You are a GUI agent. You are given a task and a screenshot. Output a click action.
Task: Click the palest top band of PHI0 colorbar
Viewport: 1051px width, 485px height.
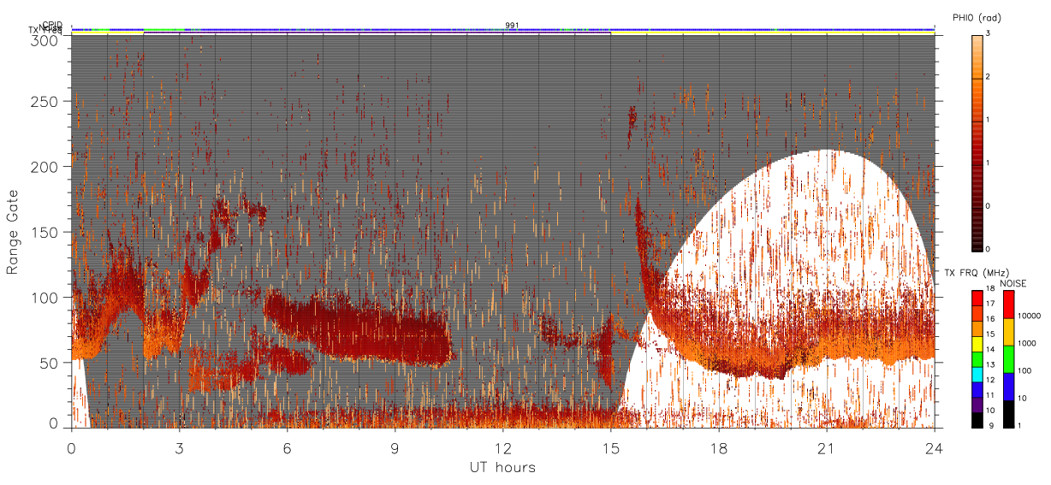[x=977, y=56]
